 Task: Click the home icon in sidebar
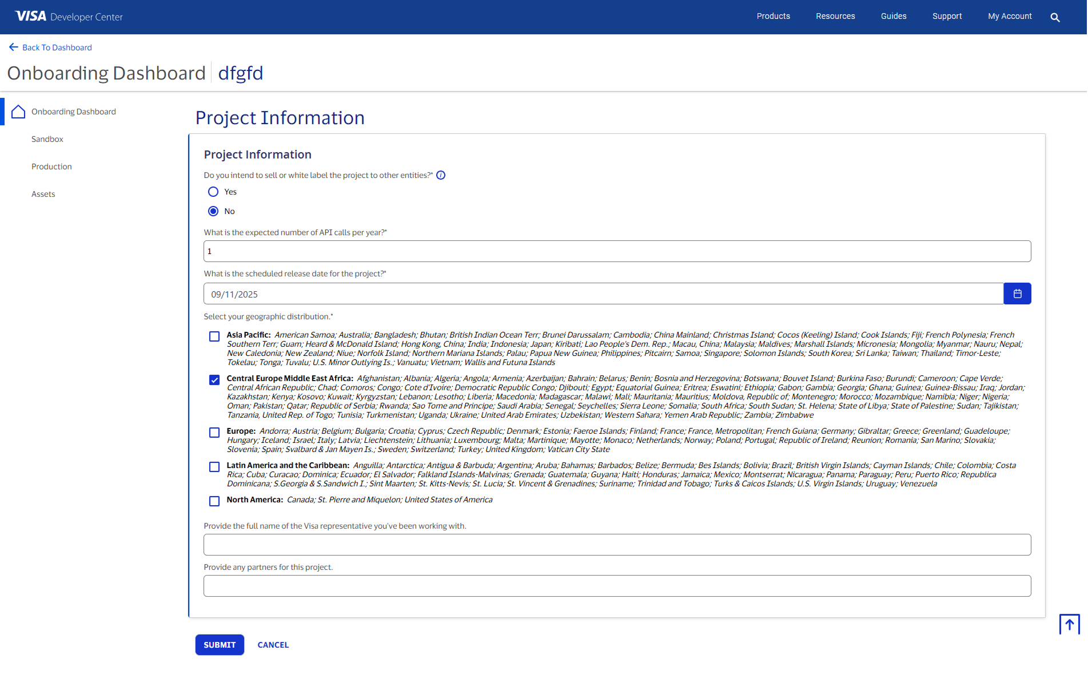[x=18, y=112]
